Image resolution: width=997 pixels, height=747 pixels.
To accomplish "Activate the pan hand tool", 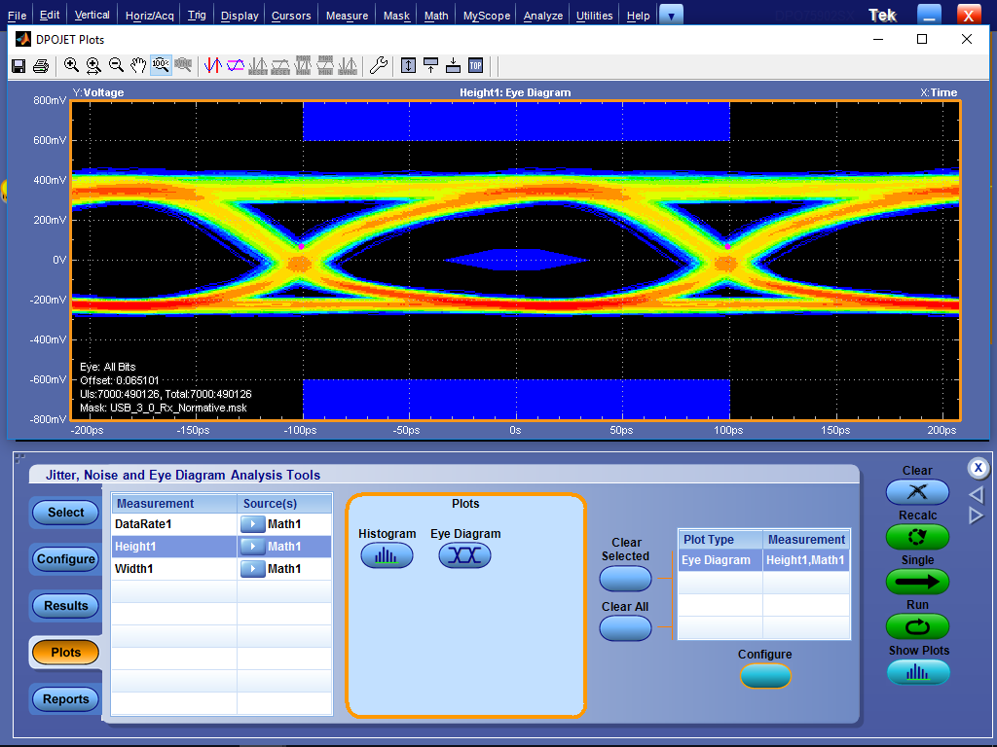I will pos(138,65).
